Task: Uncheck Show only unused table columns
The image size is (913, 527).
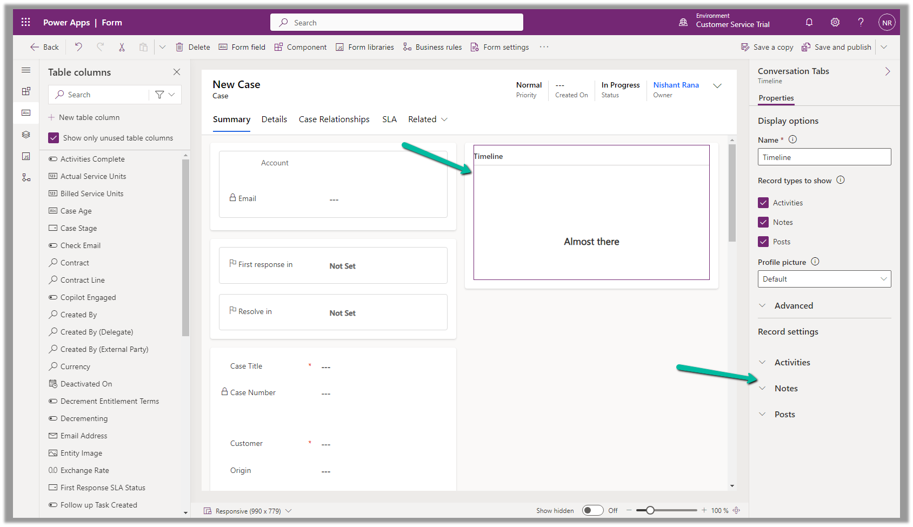Action: tap(54, 138)
